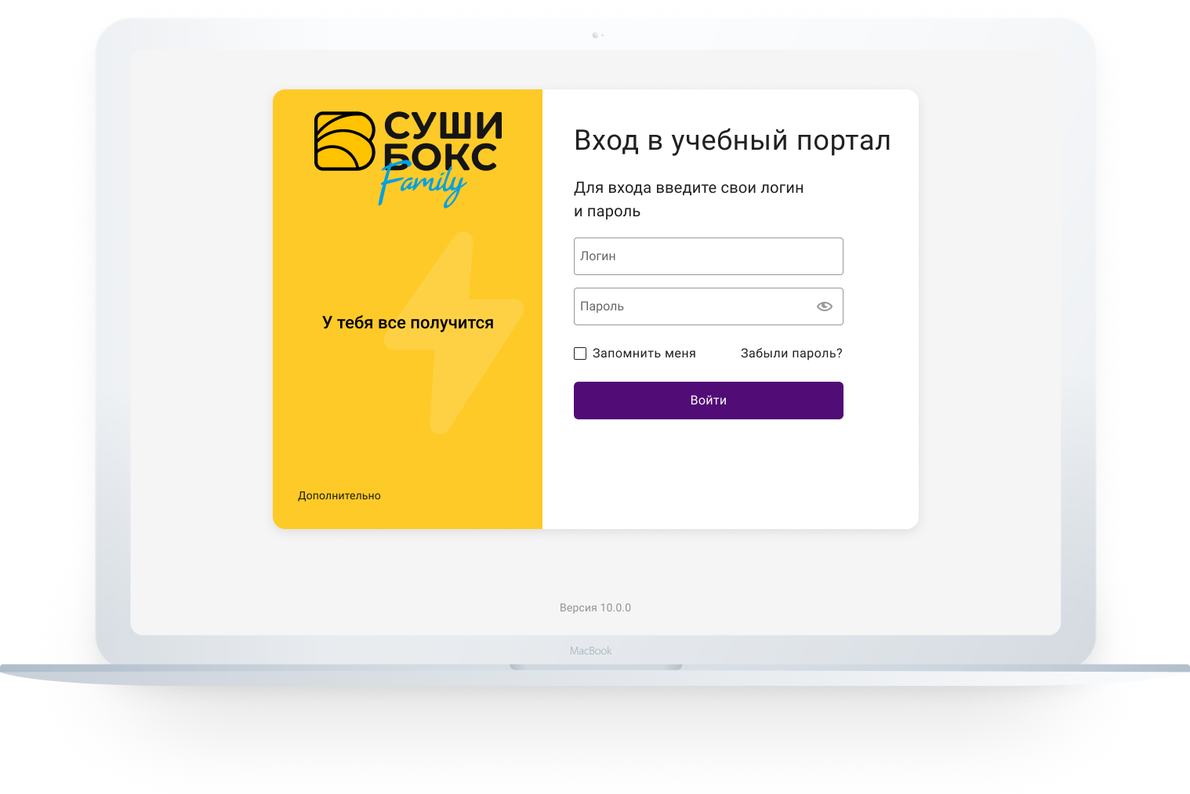Toggle password visibility eye icon
The height and width of the screenshot is (794, 1190).
824,306
